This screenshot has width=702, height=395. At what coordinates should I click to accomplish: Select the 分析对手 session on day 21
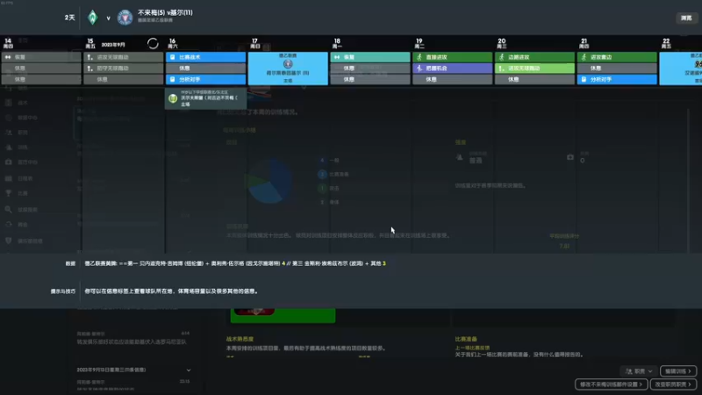(618, 79)
